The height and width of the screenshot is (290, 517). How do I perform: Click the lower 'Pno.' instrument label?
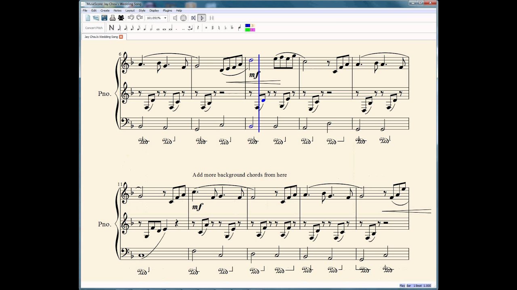tap(105, 224)
